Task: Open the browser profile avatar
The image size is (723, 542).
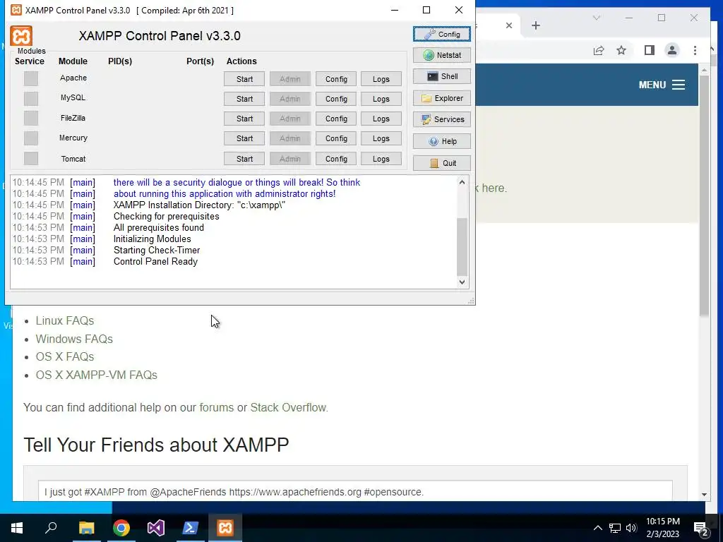Action: tap(672, 50)
